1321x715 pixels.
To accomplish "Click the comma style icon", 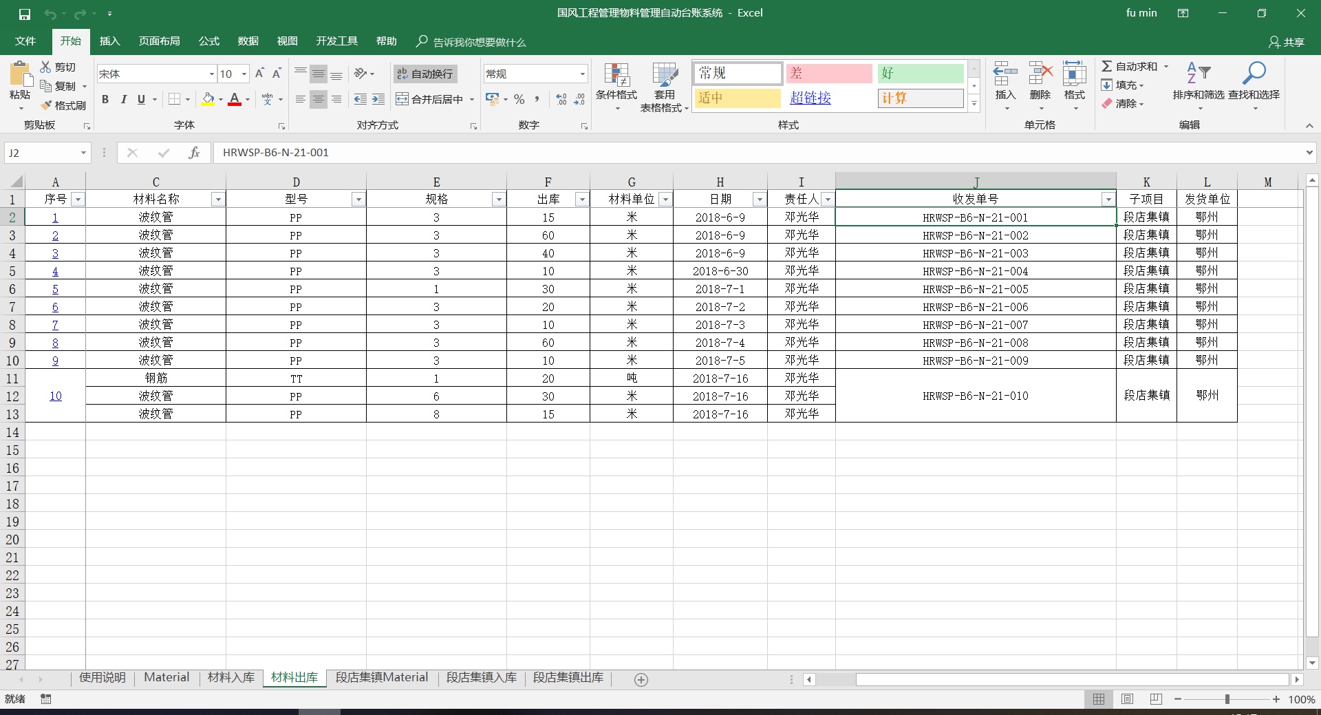I will click(x=537, y=99).
